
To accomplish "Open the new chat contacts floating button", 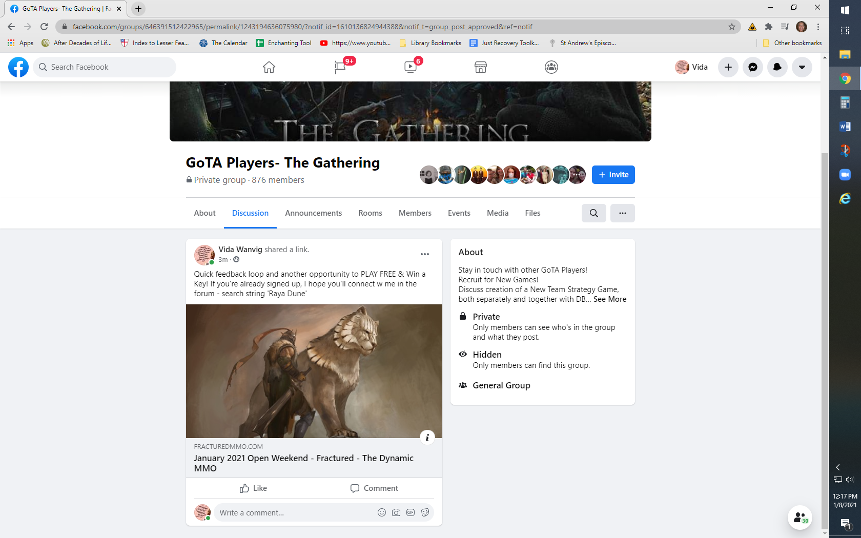I will (800, 518).
